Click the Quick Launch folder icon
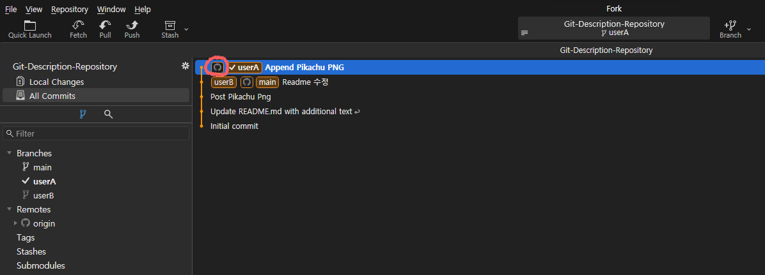This screenshot has width=765, height=275. [x=29, y=25]
